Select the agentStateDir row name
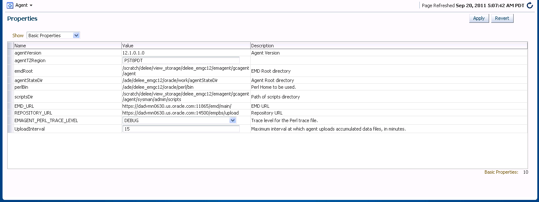 pyautogui.click(x=29, y=80)
